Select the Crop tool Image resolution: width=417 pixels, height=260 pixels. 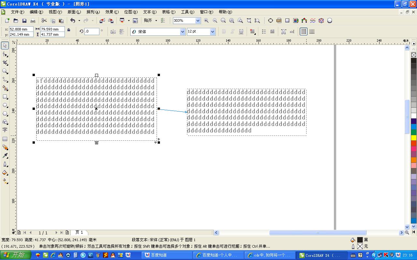5,63
